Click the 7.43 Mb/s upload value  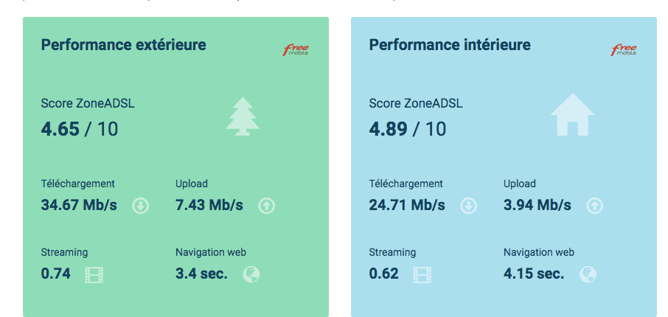click(209, 205)
